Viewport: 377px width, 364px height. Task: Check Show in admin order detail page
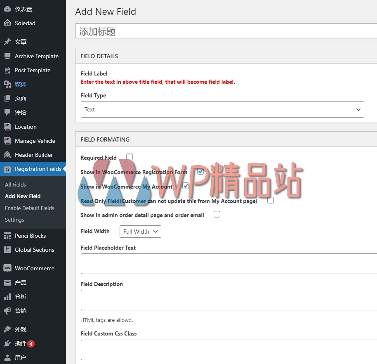point(217,214)
